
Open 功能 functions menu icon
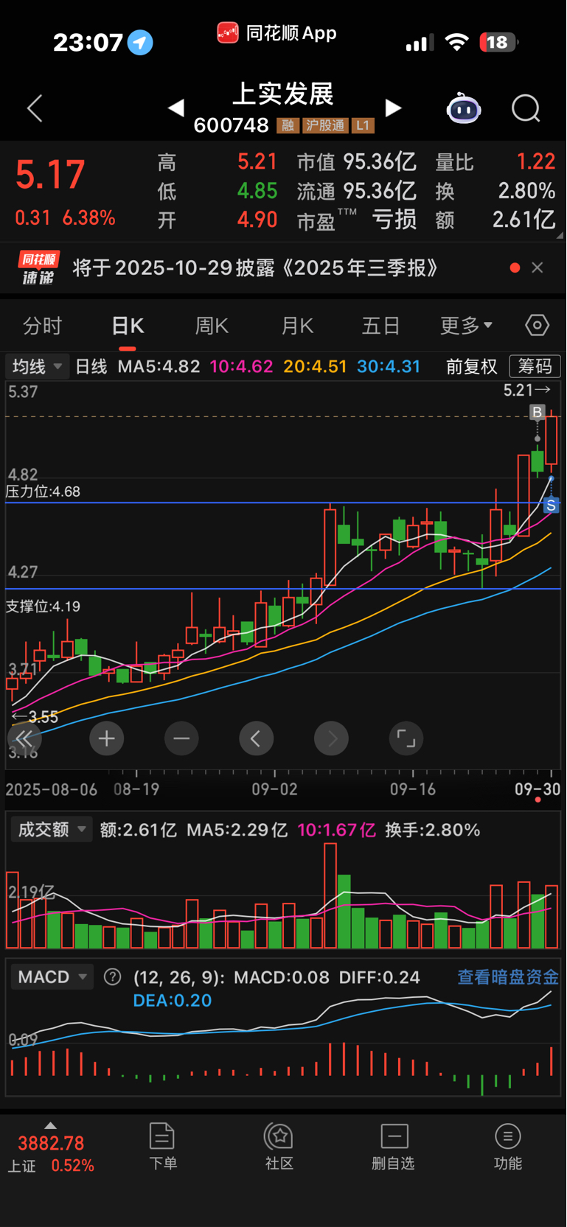[508, 1147]
